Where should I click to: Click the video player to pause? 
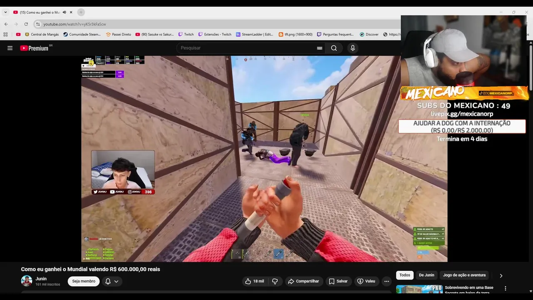click(264, 159)
